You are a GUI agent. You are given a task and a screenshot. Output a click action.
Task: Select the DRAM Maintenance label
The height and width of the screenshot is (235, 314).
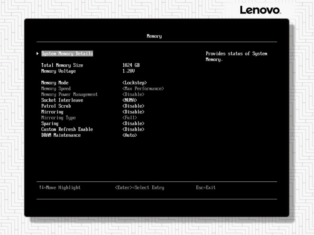[x=61, y=135]
